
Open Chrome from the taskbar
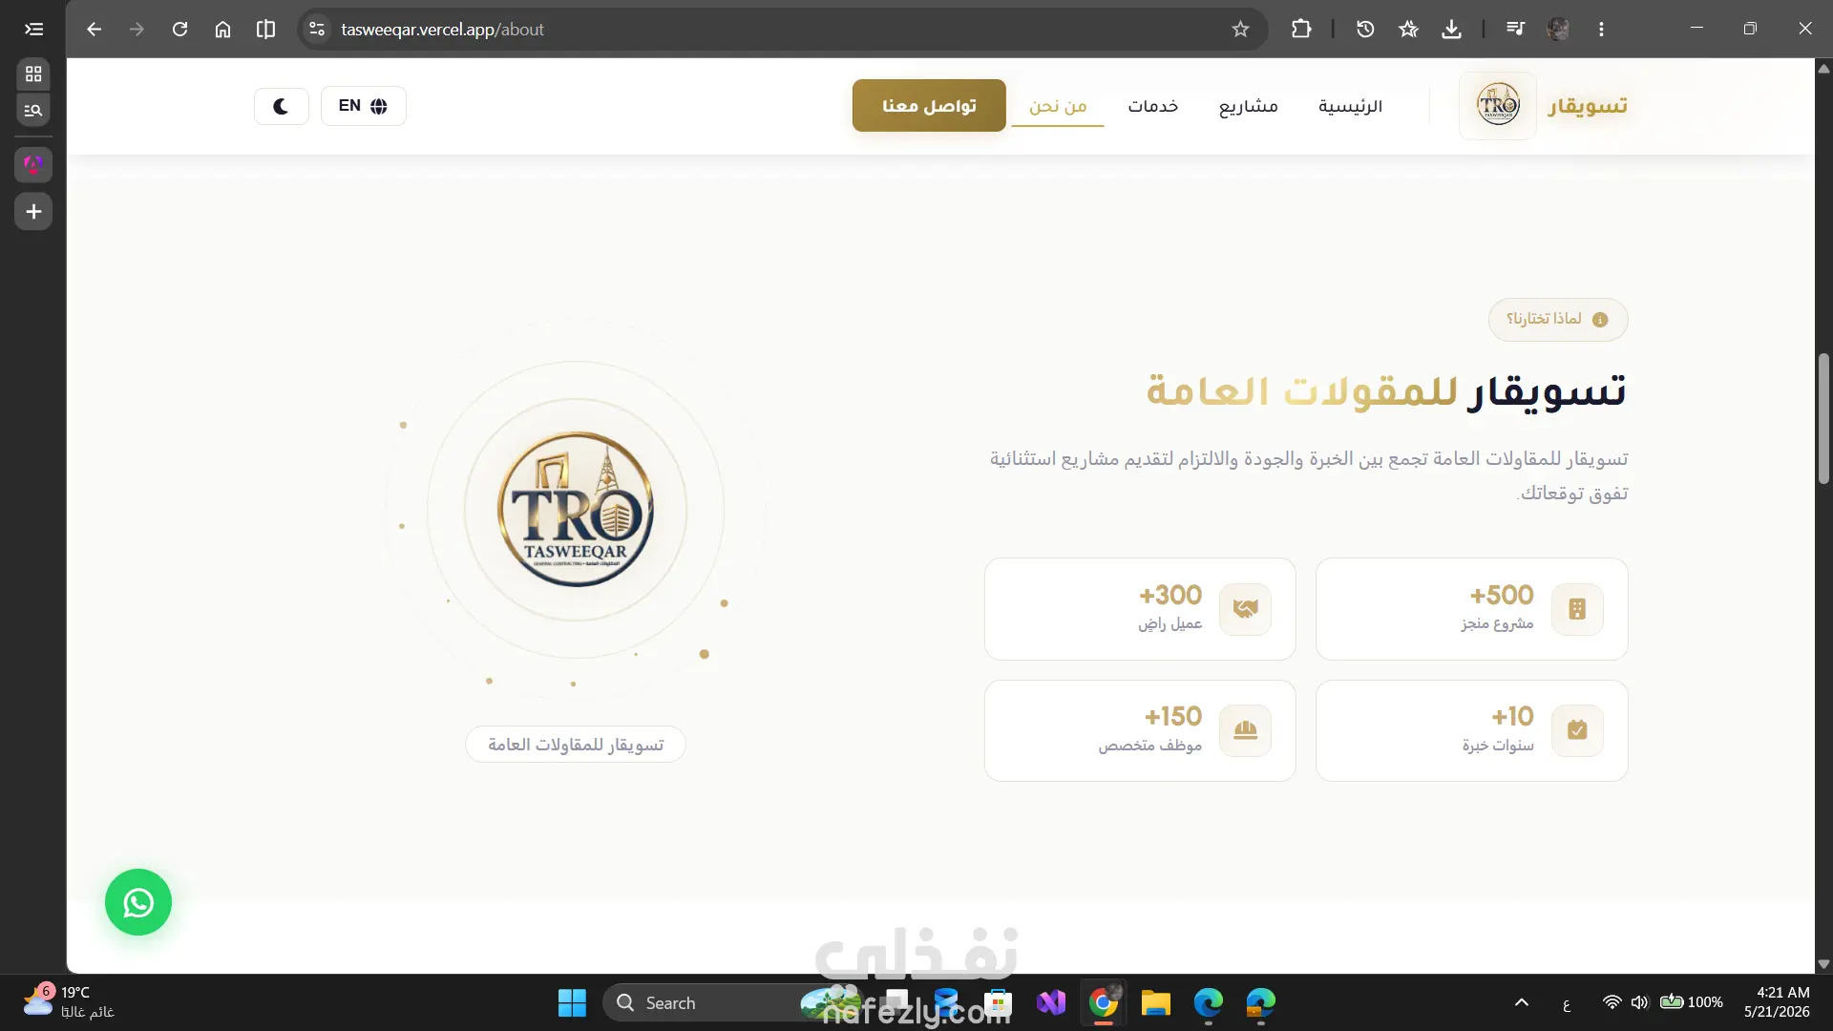[x=1103, y=1003]
